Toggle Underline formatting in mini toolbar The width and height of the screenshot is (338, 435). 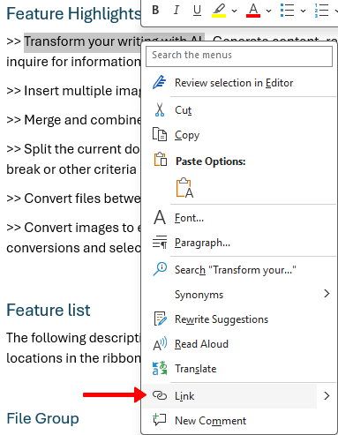tap(197, 11)
